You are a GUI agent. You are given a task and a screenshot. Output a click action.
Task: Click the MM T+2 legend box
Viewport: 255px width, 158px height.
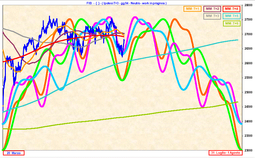(x=212, y=9)
